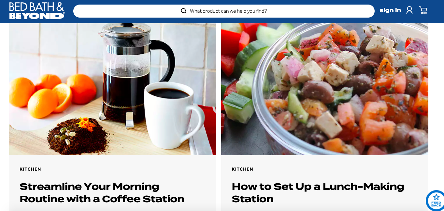
Task: Focus the 'What product can we help you find?' field
Action: [x=224, y=11]
